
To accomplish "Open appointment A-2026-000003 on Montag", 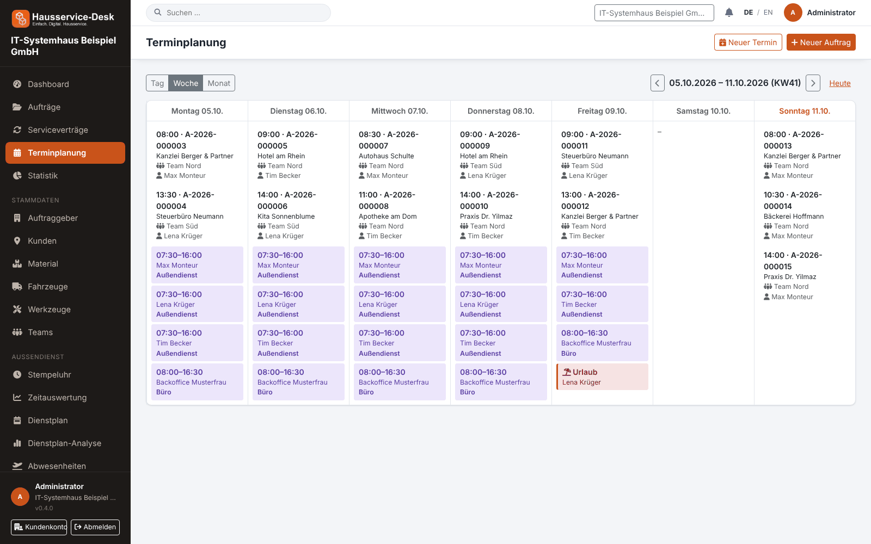I will click(197, 155).
